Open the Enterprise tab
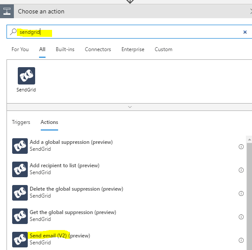 coord(133,49)
